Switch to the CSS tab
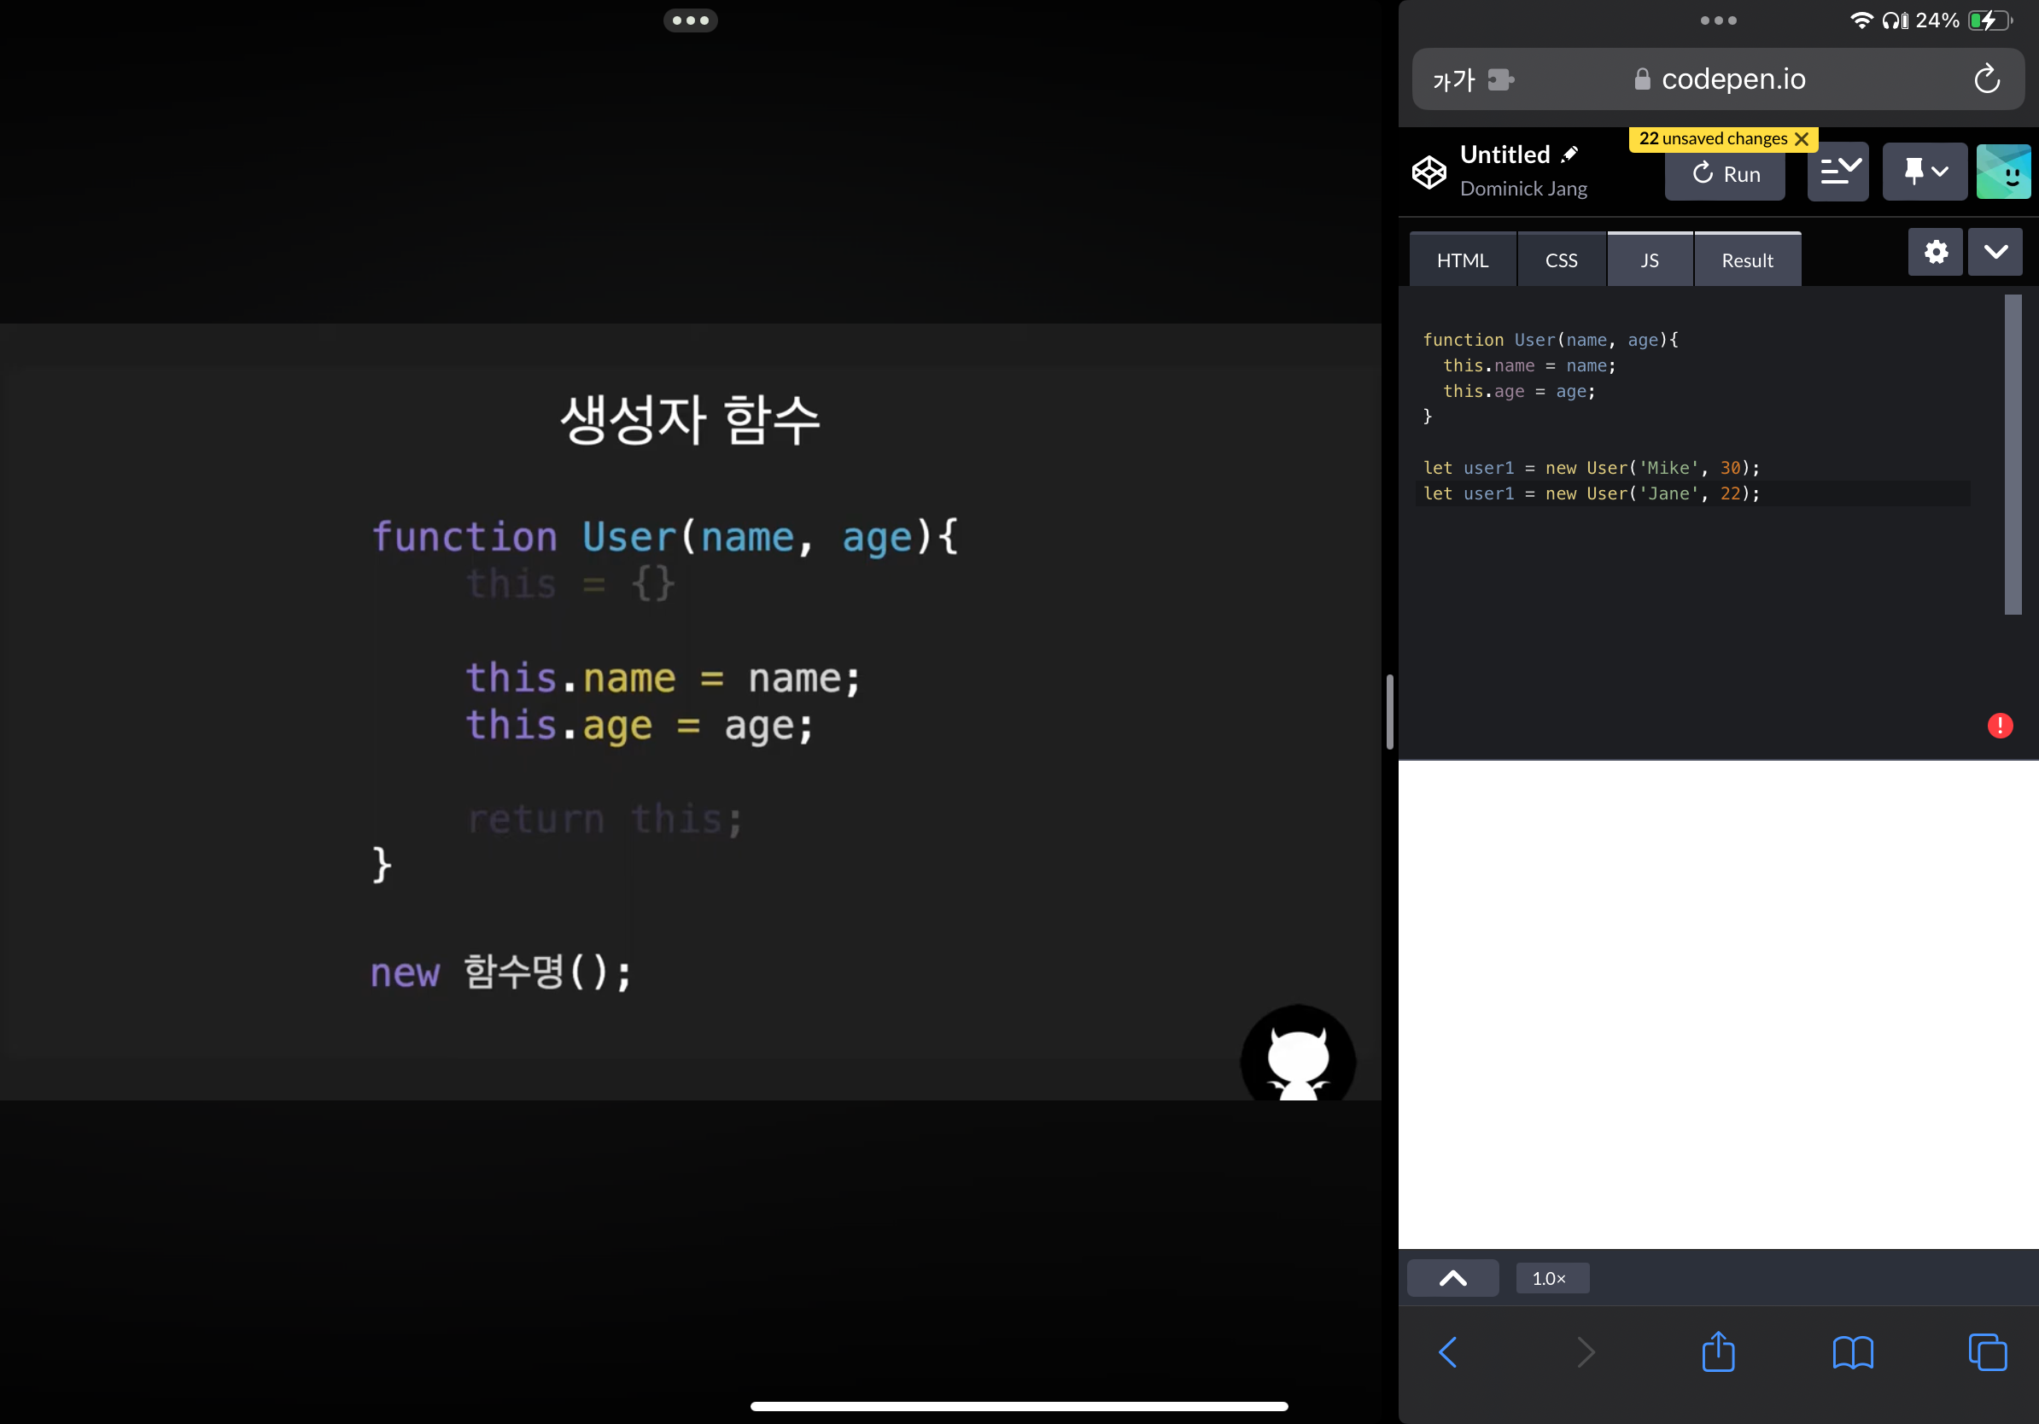The width and height of the screenshot is (2039, 1424). click(x=1560, y=261)
